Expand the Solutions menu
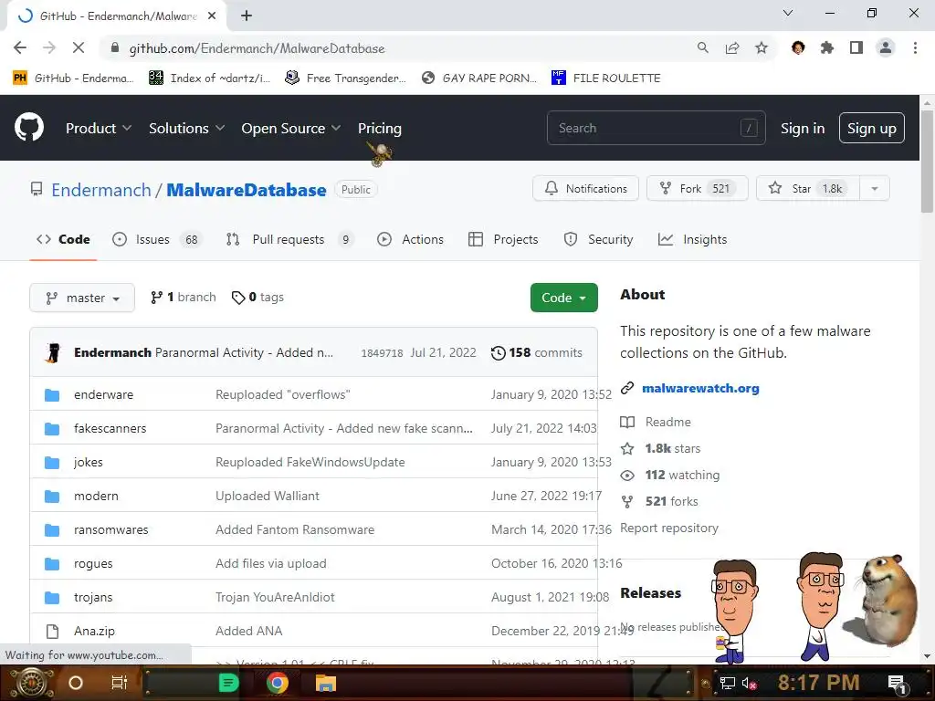Viewport: 935px width, 701px height. (186, 128)
